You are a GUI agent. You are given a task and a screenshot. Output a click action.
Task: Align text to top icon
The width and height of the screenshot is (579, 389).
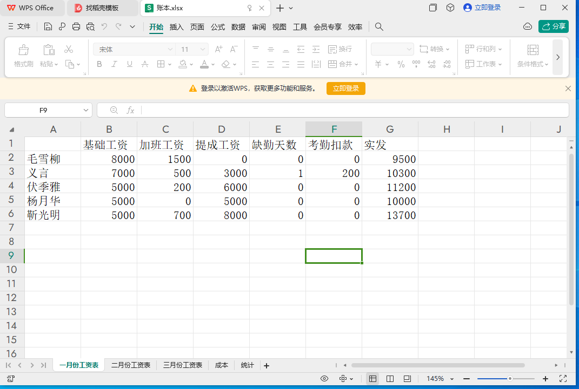click(256, 49)
